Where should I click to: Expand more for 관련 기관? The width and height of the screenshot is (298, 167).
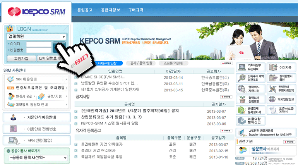(289, 142)
